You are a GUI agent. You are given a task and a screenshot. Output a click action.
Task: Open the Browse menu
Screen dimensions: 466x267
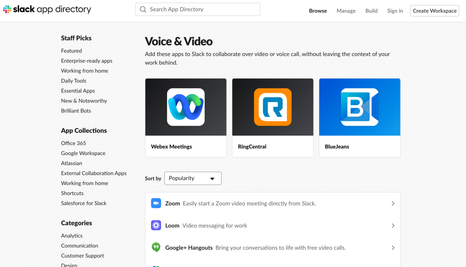318,11
